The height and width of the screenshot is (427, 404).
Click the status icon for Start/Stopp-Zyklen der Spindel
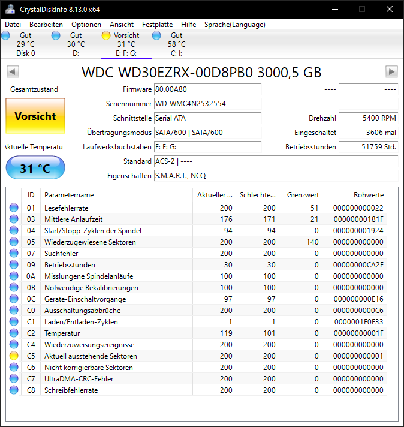pos(14,231)
